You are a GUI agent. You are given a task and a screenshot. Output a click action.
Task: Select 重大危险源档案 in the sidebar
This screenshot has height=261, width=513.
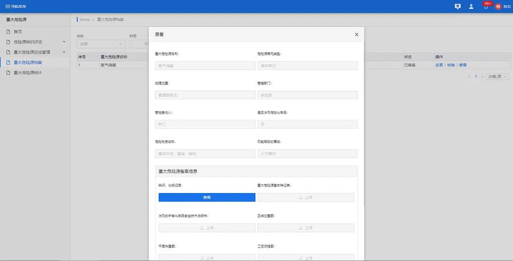(28, 62)
